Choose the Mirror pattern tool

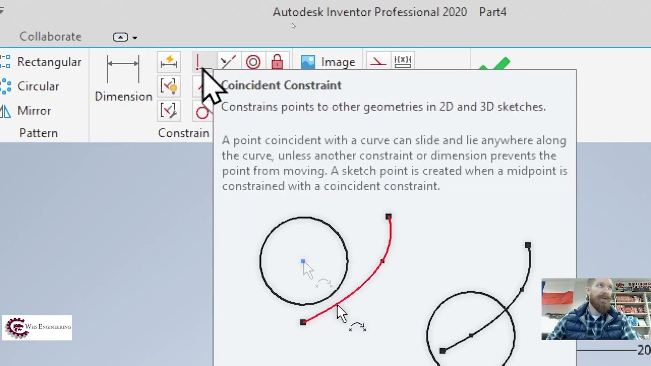(26, 111)
